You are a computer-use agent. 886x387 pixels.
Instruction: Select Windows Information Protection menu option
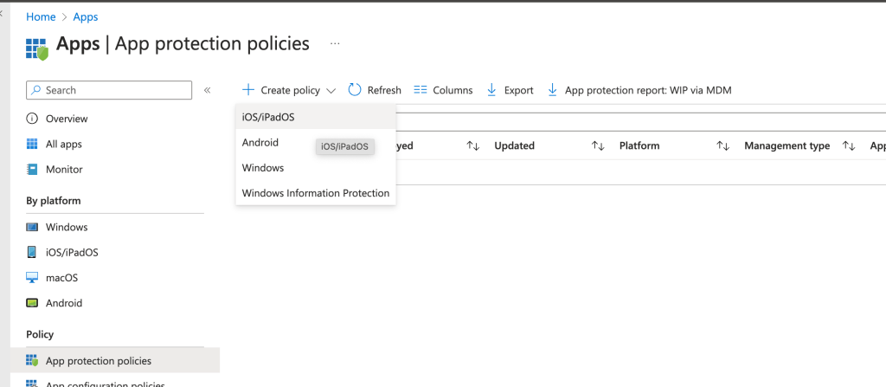point(316,193)
